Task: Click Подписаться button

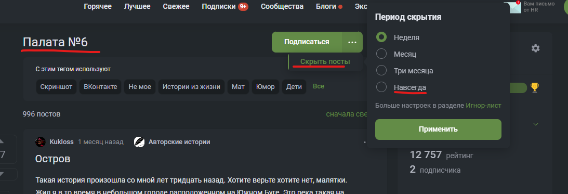Action: [307, 42]
